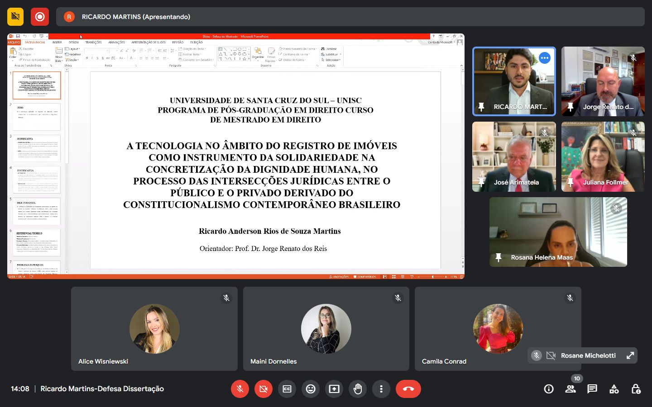Click Rosana Helena Maas video tile
This screenshot has width=652, height=407.
pyautogui.click(x=558, y=232)
